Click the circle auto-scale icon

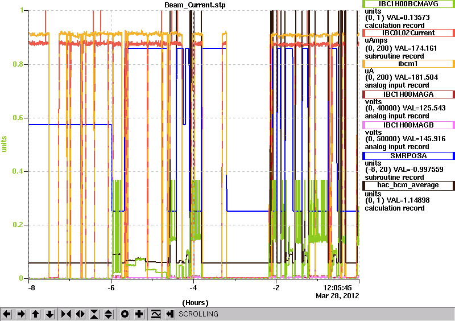tap(125, 314)
